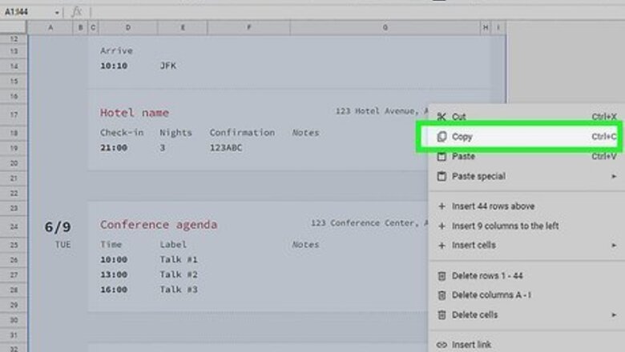This screenshot has height=352, width=625.
Task: Select column E header
Action: 183,27
